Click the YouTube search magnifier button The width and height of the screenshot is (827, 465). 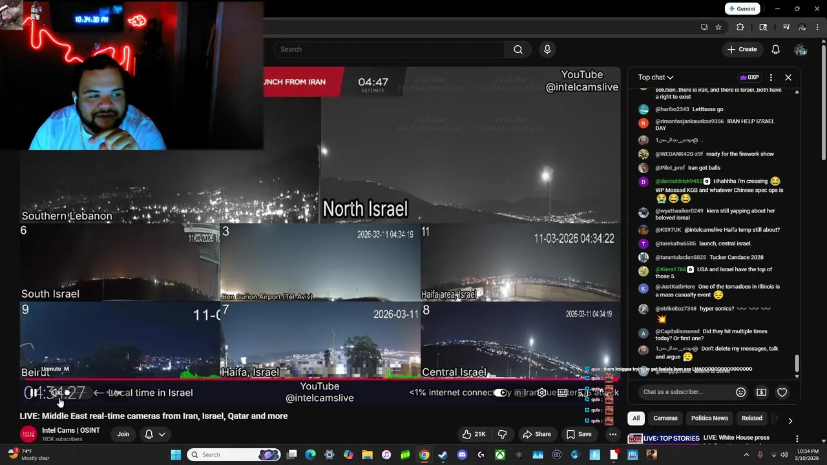point(518,49)
